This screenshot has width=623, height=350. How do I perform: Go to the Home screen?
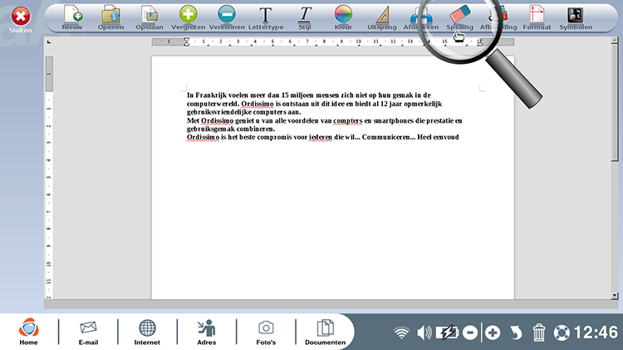[x=28, y=332]
